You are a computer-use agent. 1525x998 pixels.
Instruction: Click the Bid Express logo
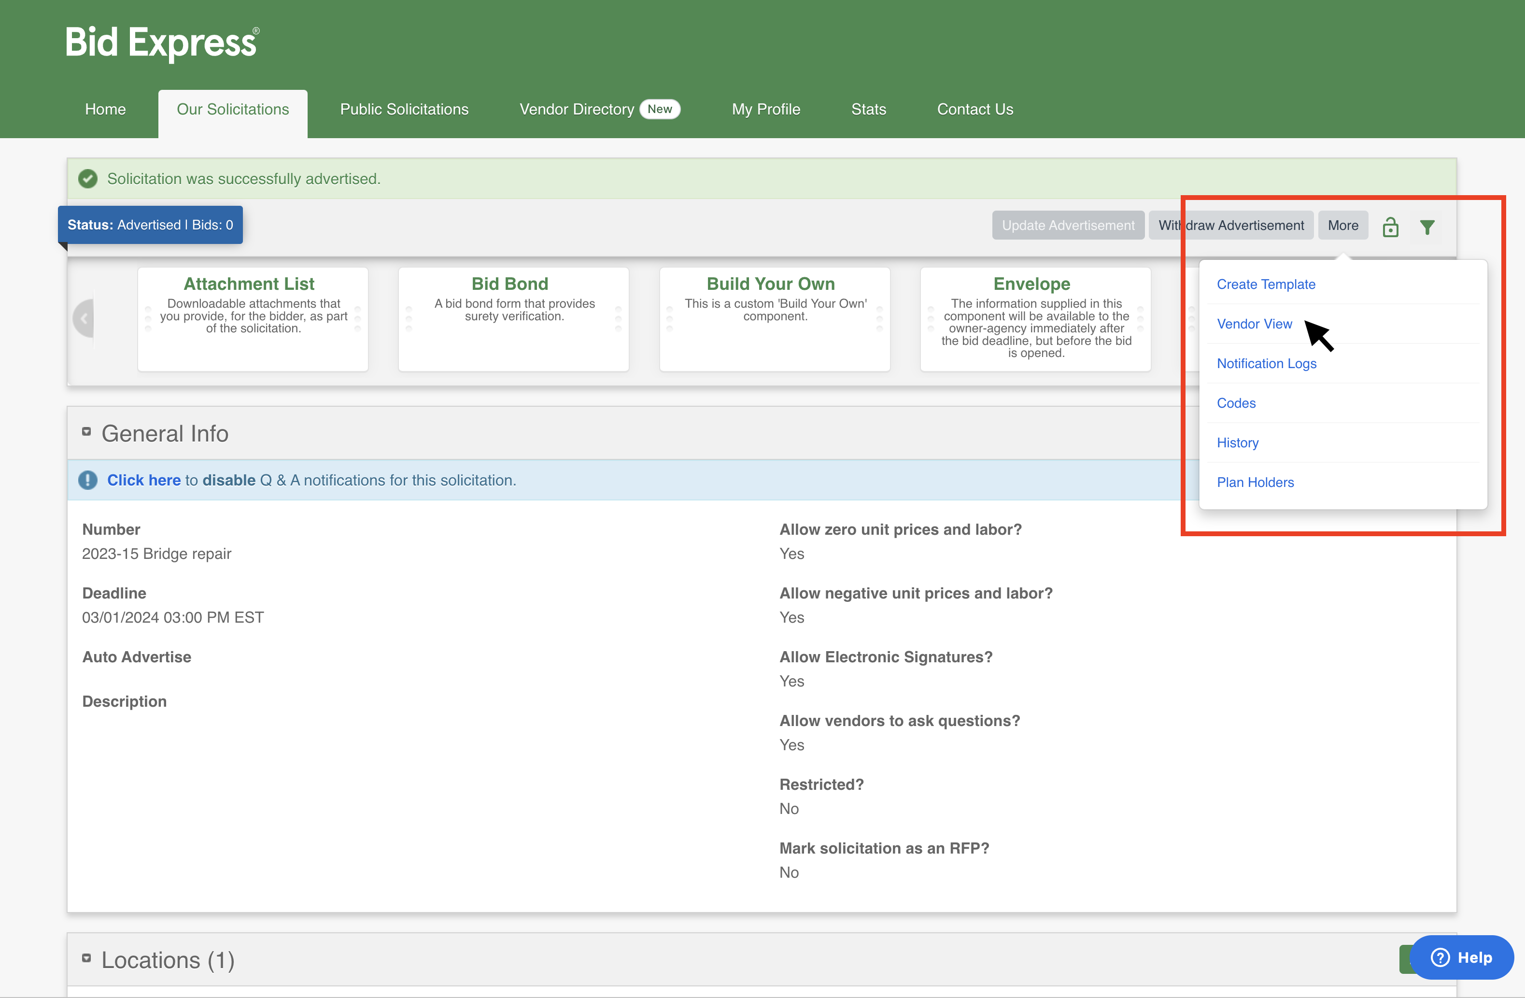[x=161, y=43]
